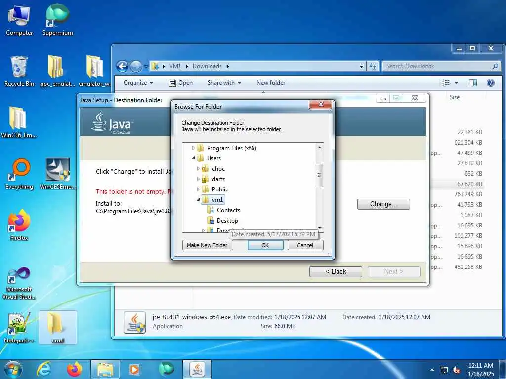Launch Firefox from the taskbar
506x379 pixels.
point(74,369)
